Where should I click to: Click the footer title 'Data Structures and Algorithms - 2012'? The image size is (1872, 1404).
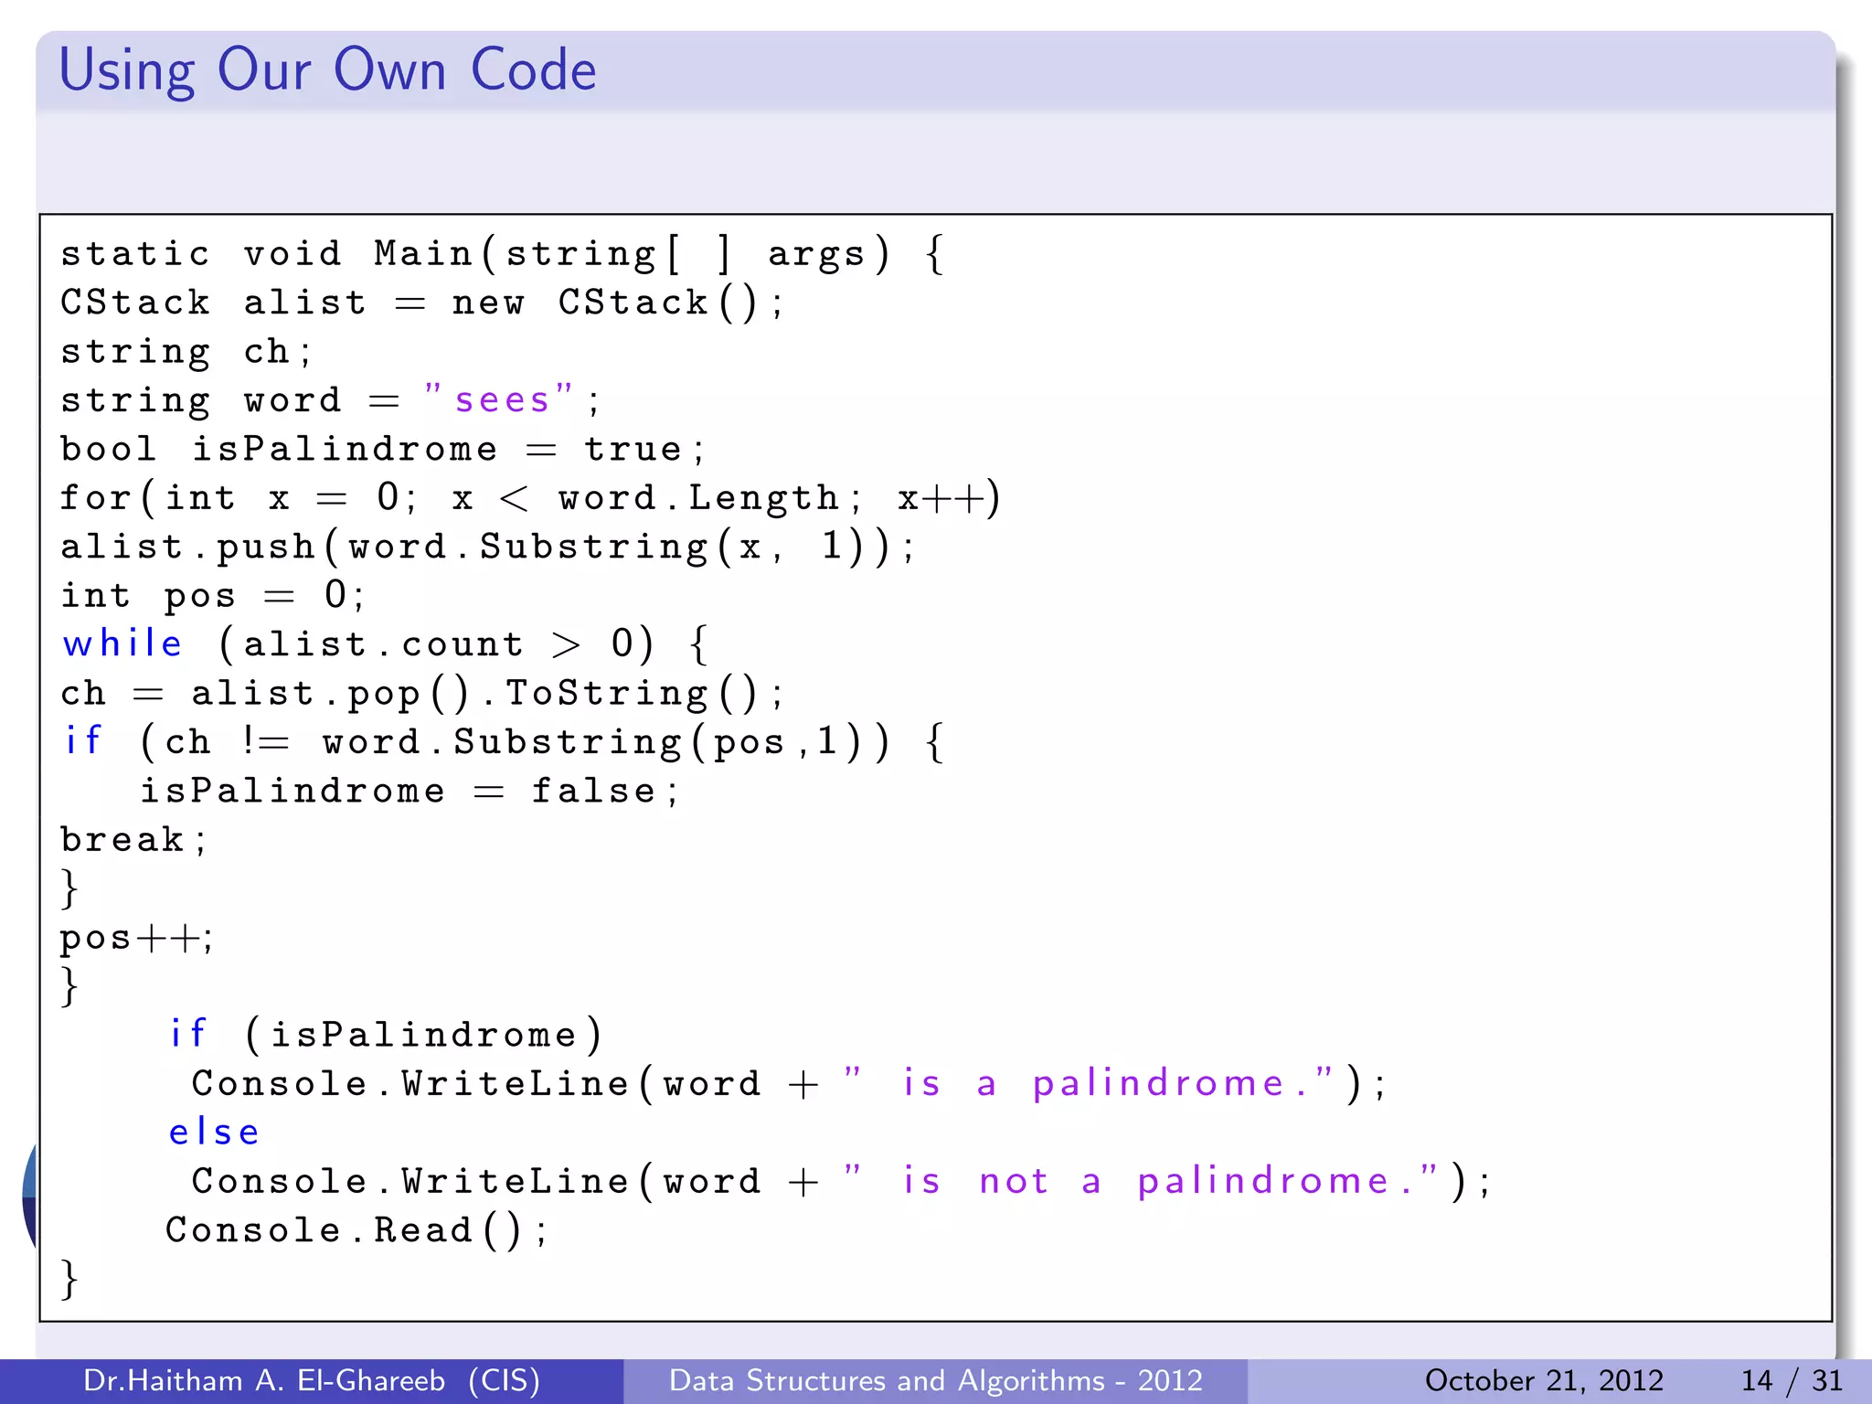tap(936, 1380)
